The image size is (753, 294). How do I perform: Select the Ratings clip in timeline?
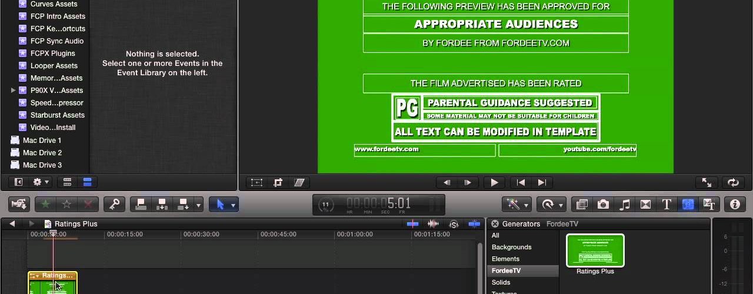point(52,283)
